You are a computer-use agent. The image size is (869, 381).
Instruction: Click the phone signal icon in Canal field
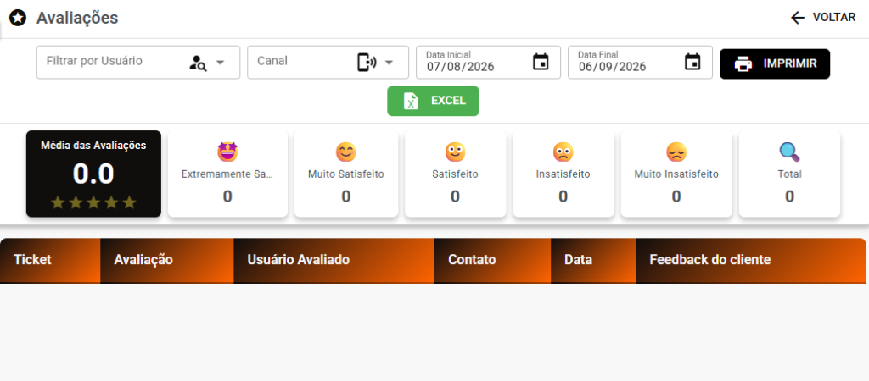pos(367,62)
